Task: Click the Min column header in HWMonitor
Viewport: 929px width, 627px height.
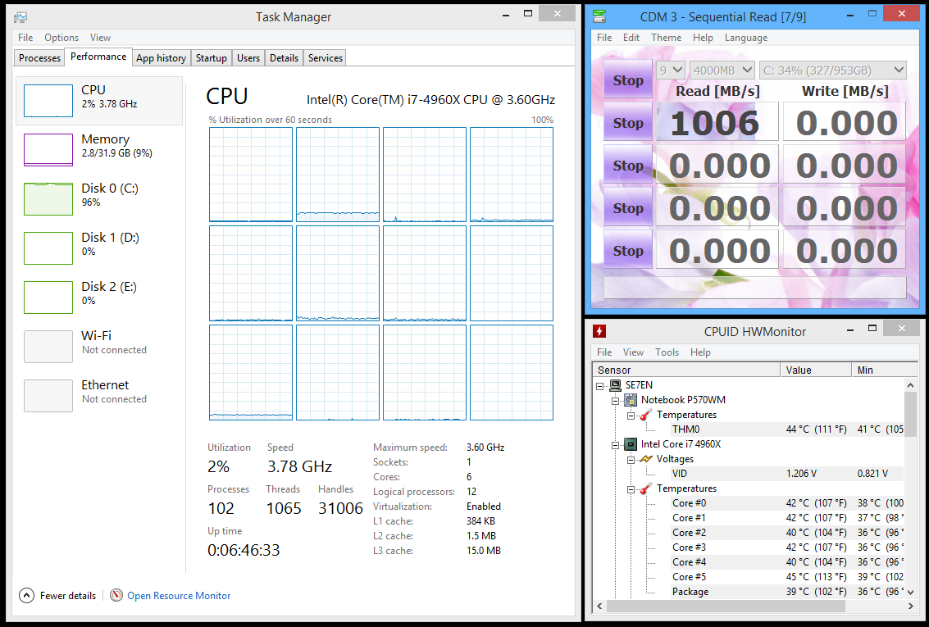Action: coord(886,370)
